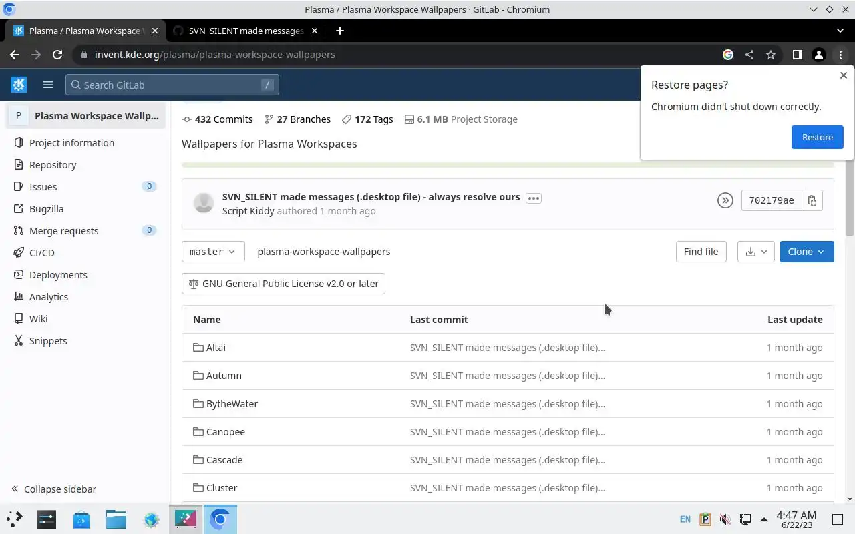Reload the current page
The height and width of the screenshot is (534, 855).
click(57, 55)
